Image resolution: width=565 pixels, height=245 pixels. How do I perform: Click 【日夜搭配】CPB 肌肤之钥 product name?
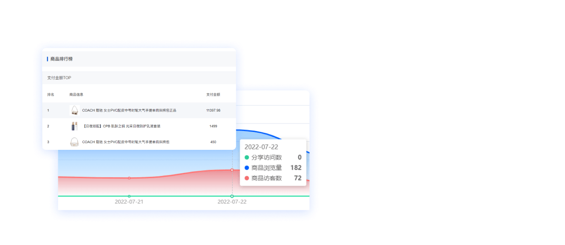(x=121, y=126)
